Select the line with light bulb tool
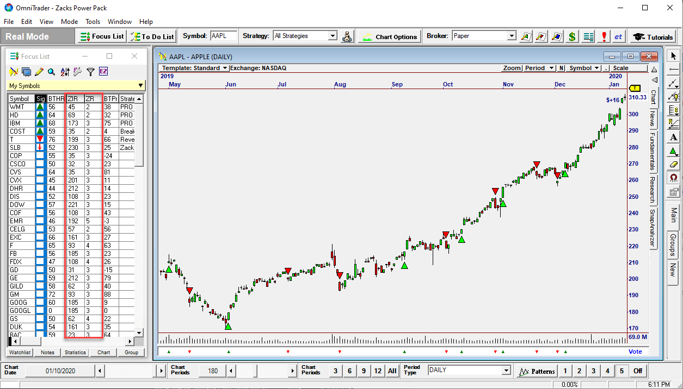The image size is (683, 389). tap(674, 96)
